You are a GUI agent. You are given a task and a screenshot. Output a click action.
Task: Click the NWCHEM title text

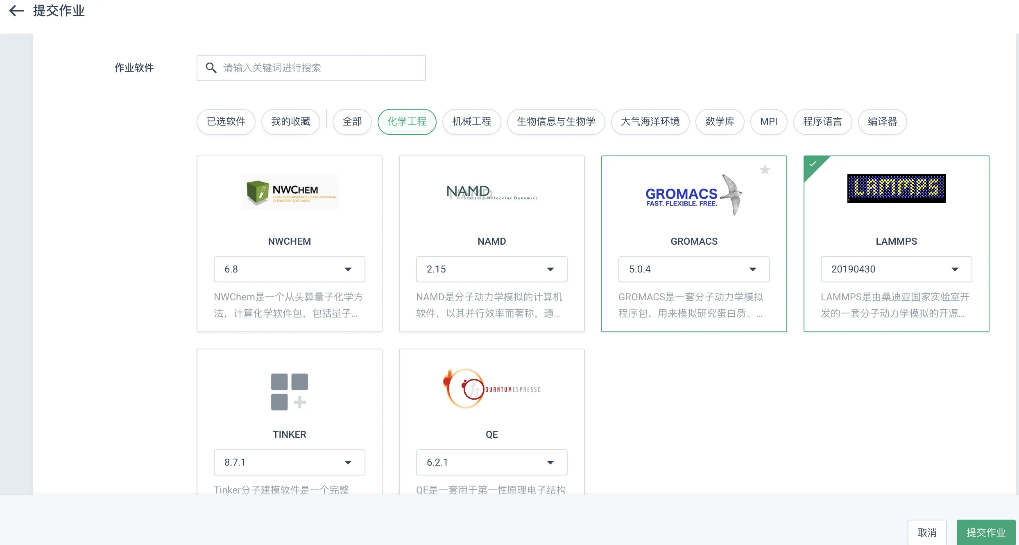[290, 241]
